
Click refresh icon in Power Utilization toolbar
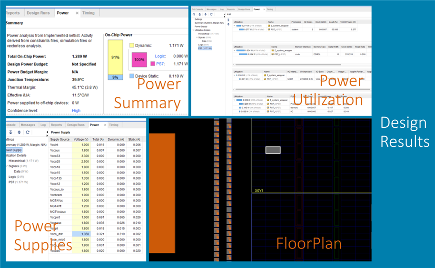(x=211, y=15)
